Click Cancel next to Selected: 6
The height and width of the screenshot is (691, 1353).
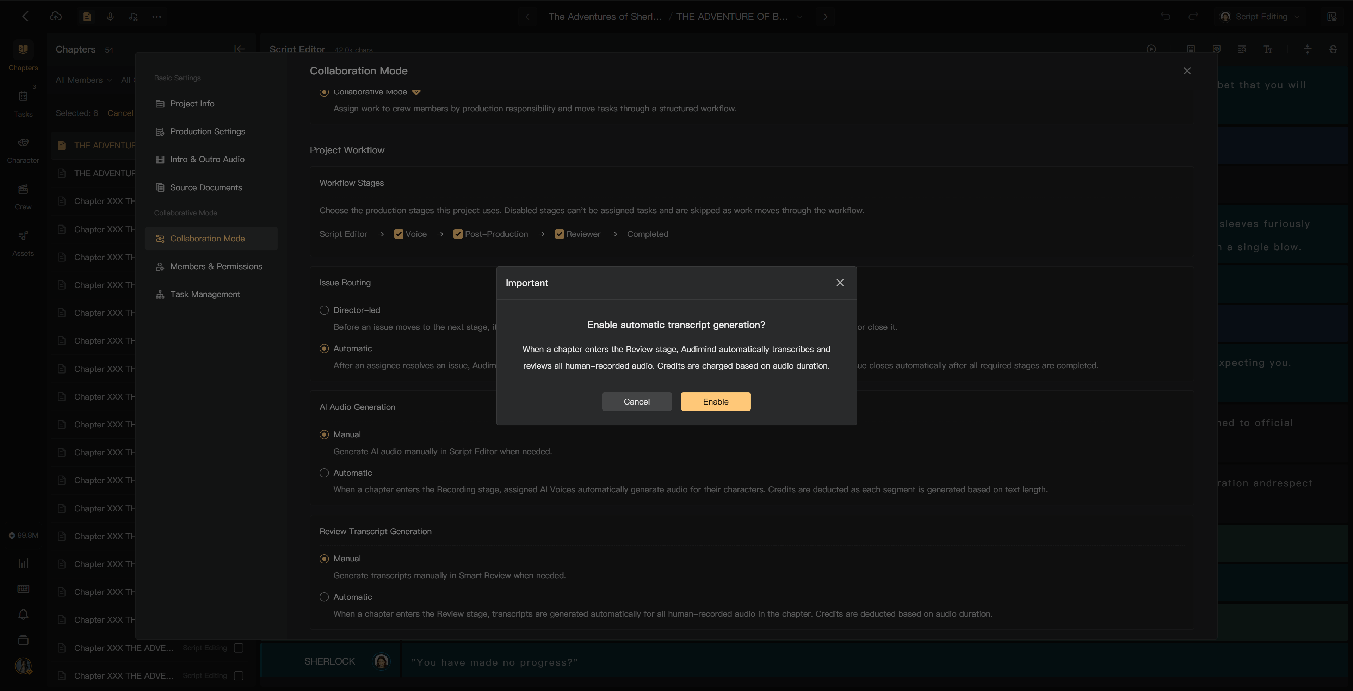click(120, 113)
